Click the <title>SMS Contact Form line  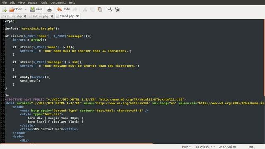pos(49,129)
